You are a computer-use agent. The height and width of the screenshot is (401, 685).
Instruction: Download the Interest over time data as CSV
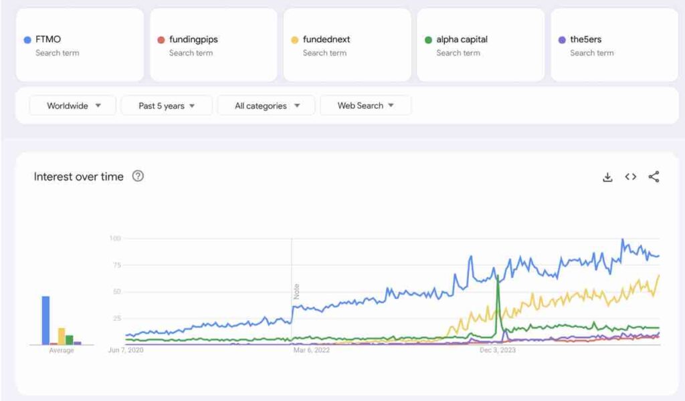(607, 176)
